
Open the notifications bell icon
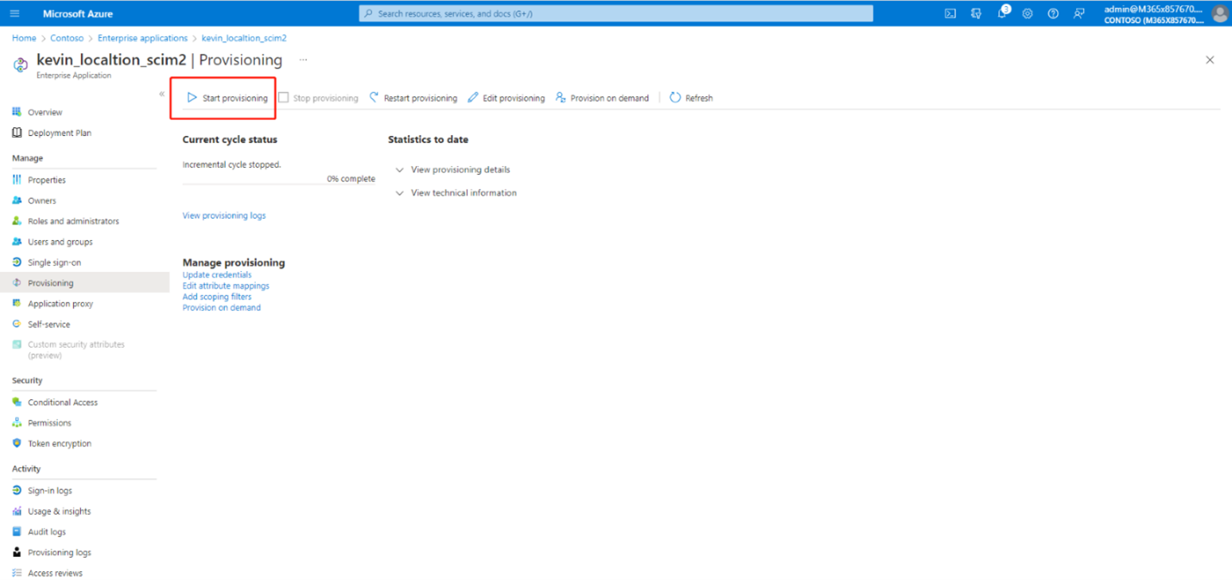click(1003, 13)
